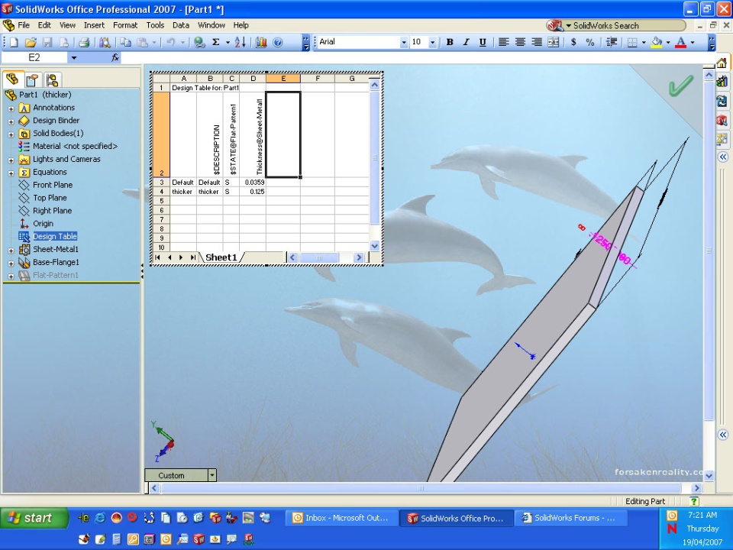Click the Fill Color paint bucket
The image size is (733, 550).
click(x=656, y=43)
